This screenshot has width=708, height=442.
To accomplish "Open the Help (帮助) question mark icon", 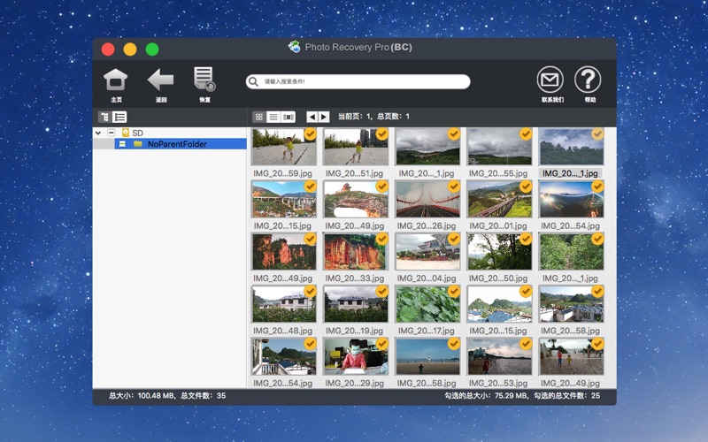I will (588, 80).
